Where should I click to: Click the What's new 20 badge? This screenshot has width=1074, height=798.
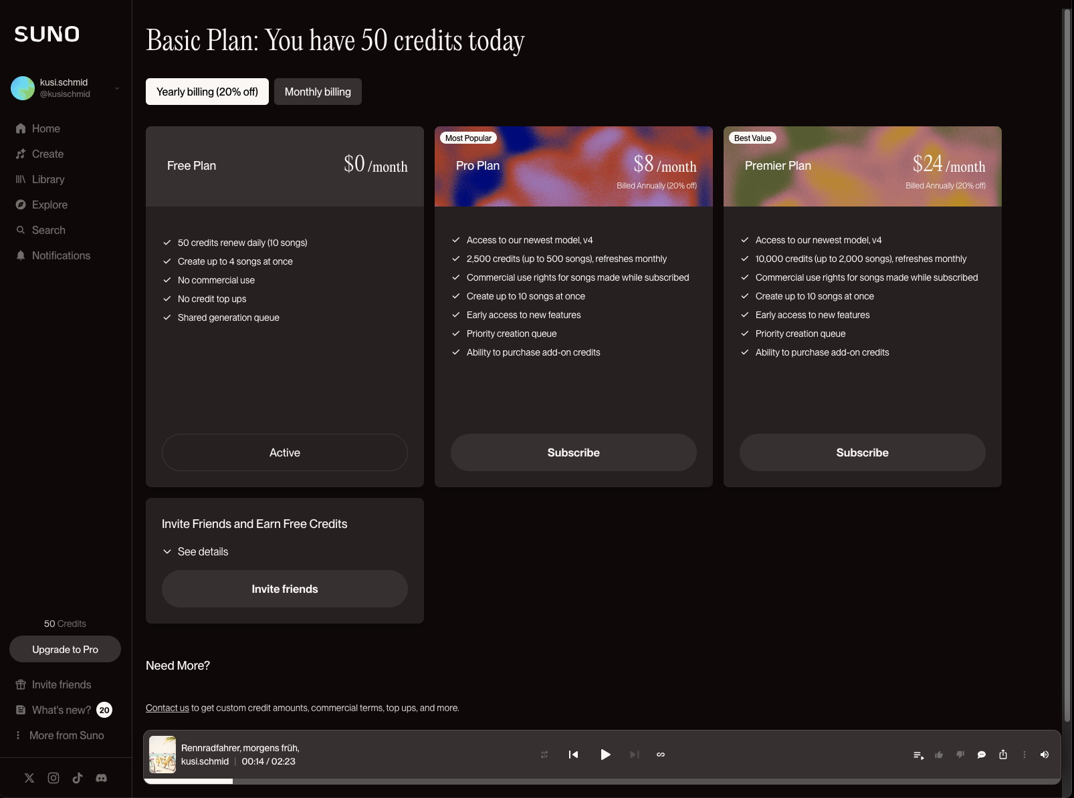point(104,710)
